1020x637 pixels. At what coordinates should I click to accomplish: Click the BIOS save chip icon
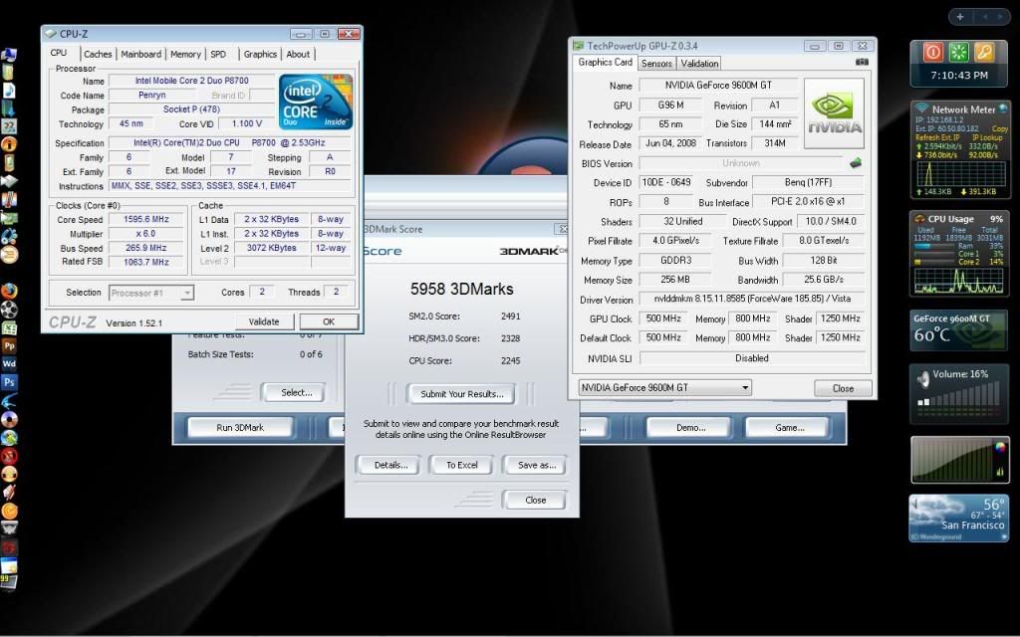point(855,163)
